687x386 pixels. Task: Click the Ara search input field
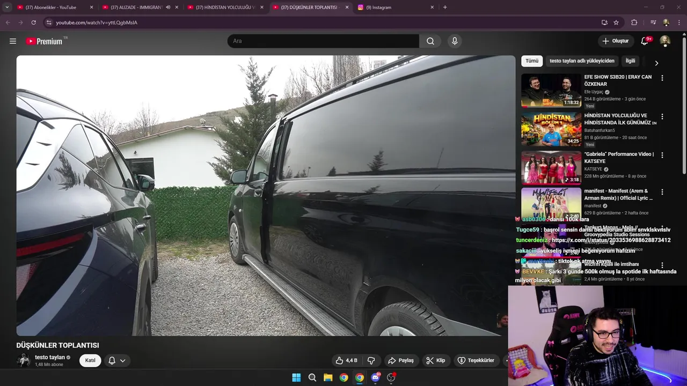tap(323, 41)
